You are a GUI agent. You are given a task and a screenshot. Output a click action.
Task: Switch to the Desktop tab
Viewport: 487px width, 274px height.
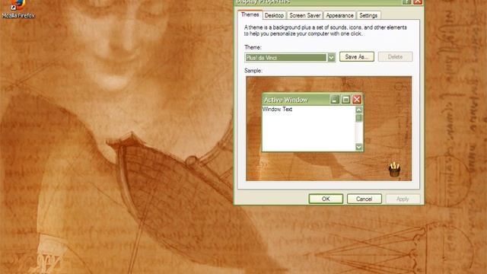274,15
